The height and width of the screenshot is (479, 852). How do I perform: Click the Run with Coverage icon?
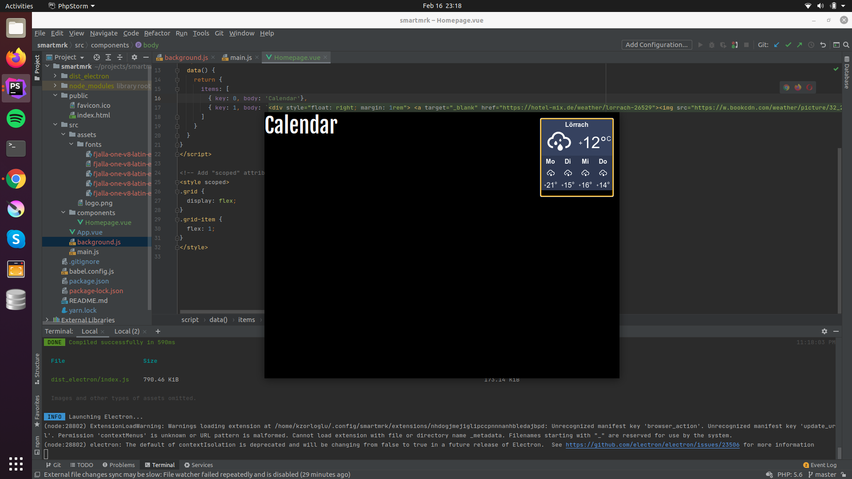click(723, 45)
